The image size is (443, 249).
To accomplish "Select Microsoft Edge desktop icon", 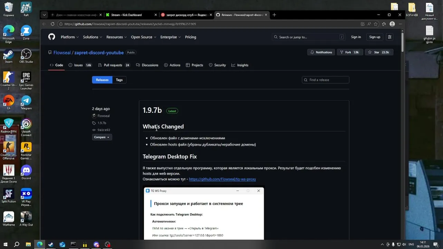I will tap(9, 34).
